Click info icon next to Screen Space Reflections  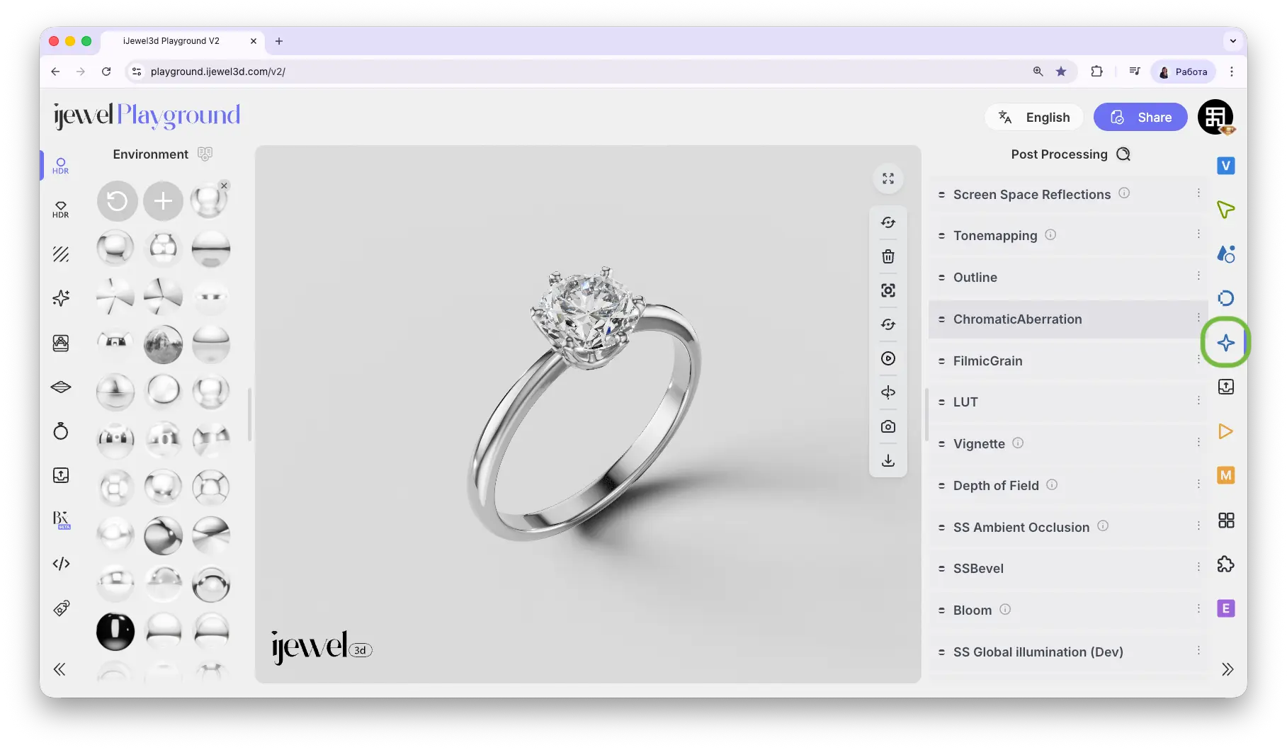[1124, 193]
